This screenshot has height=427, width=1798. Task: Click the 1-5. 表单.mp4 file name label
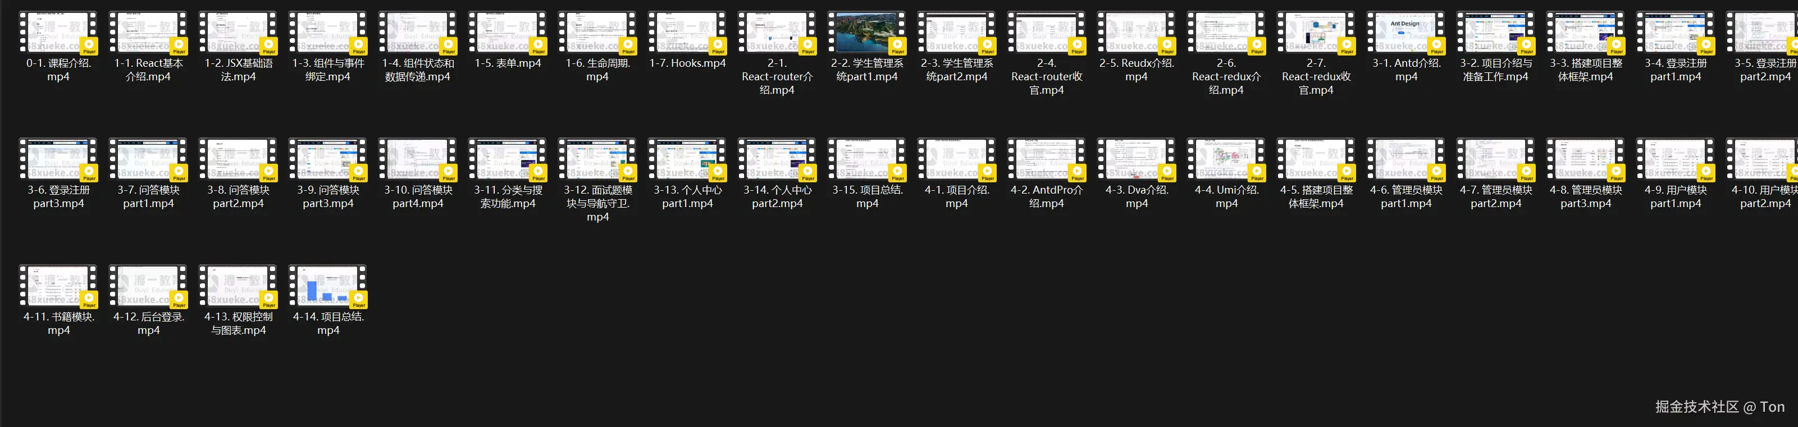(x=508, y=63)
